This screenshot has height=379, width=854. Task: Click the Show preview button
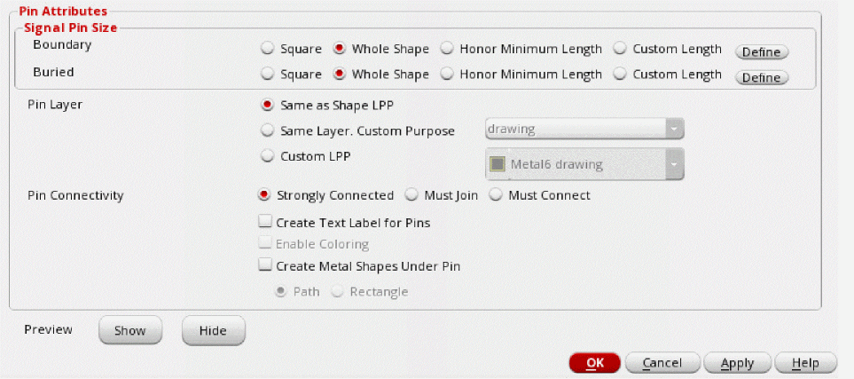129,331
